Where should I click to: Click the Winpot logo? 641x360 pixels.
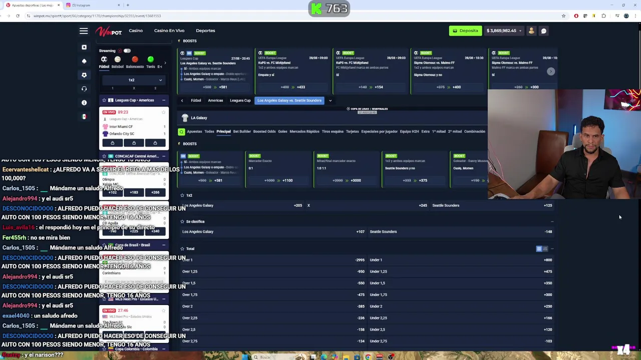(x=109, y=31)
